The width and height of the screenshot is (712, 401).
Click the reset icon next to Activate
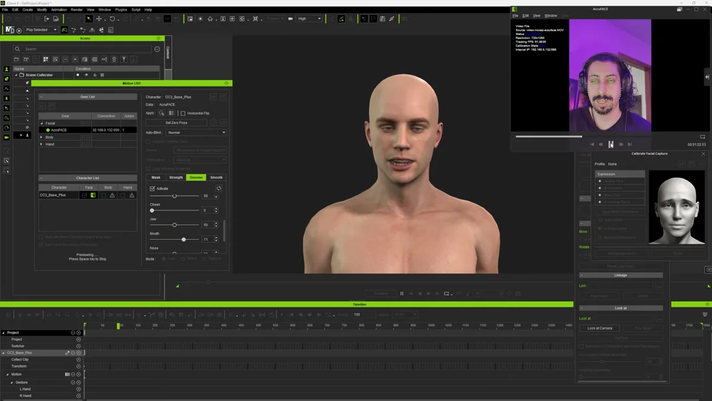pyautogui.click(x=219, y=189)
